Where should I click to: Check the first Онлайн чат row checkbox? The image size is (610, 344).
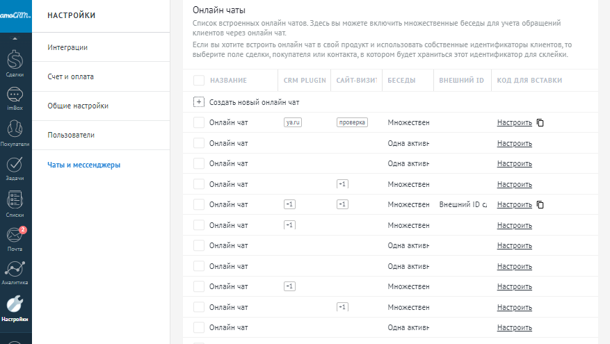point(199,123)
